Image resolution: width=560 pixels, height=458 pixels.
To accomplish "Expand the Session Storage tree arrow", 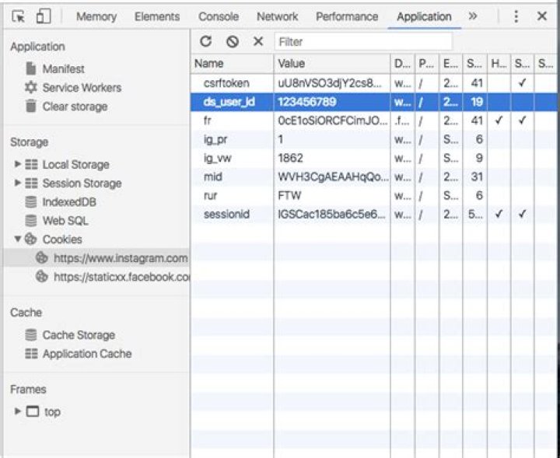I will click(x=17, y=183).
